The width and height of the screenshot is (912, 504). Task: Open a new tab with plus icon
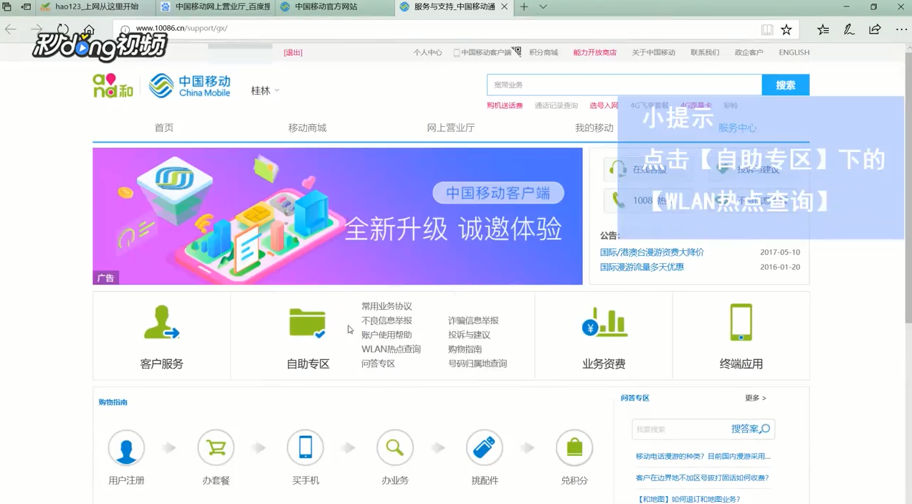point(524,6)
